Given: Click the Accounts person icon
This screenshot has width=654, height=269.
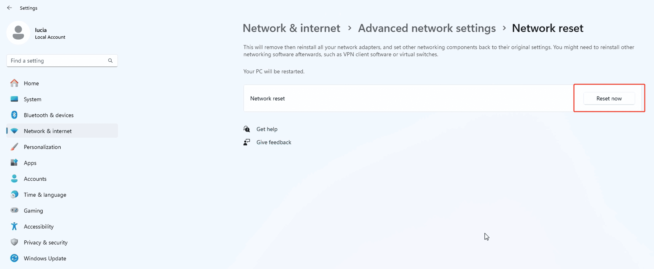Looking at the screenshot, I should (14, 178).
